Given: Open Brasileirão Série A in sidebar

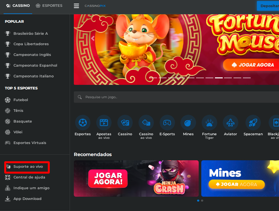Looking at the screenshot, I should click(31, 33).
